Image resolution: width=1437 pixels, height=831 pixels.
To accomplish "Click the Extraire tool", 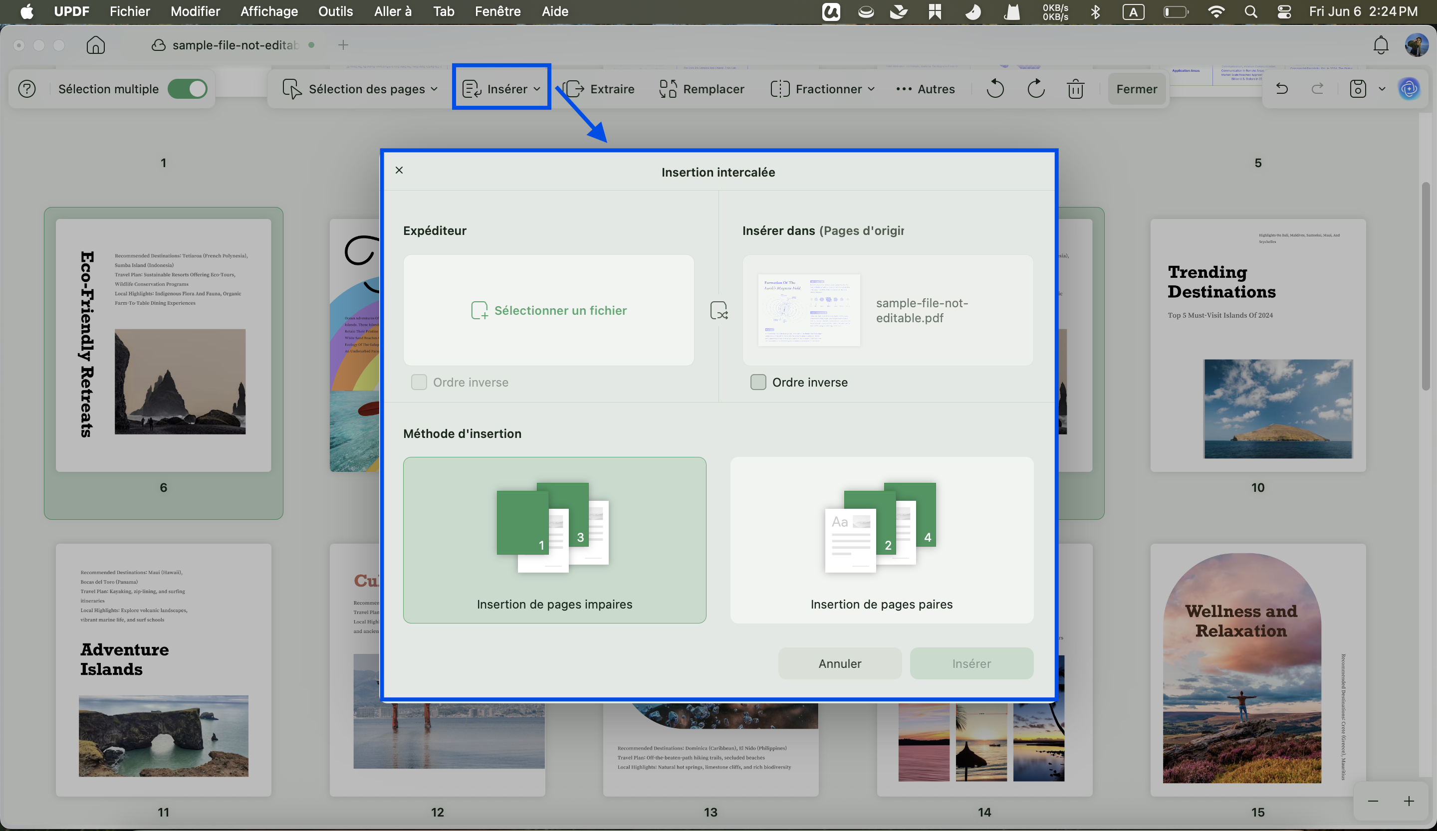I will click(599, 89).
